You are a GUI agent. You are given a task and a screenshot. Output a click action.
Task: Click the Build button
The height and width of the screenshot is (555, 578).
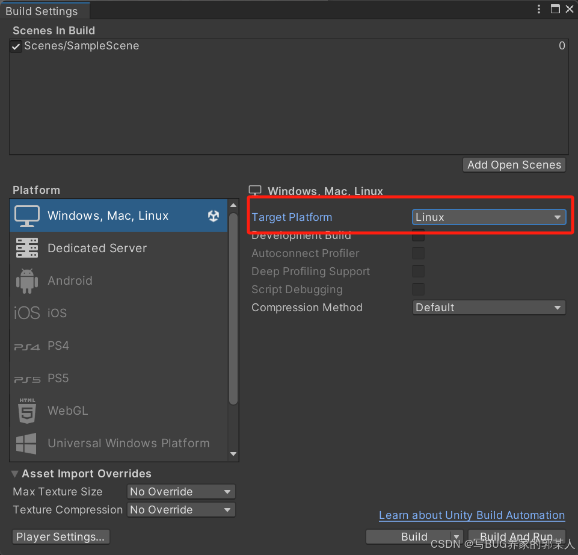(408, 536)
